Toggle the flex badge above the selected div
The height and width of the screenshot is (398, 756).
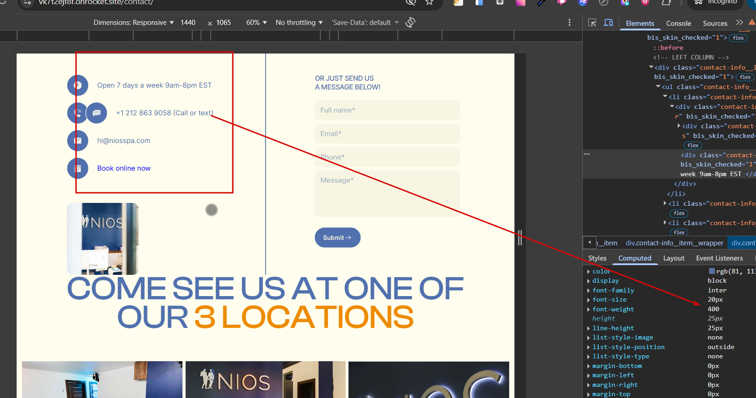[693, 145]
